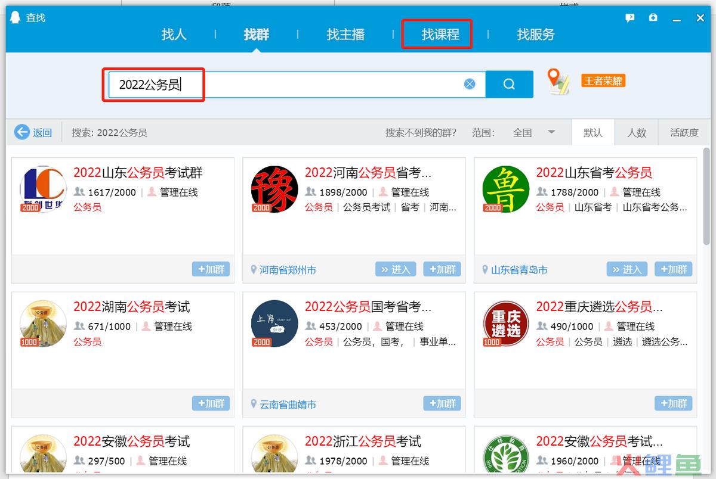The image size is (716, 479).
Task: Click the title bar download-style icon
Action: (653, 18)
